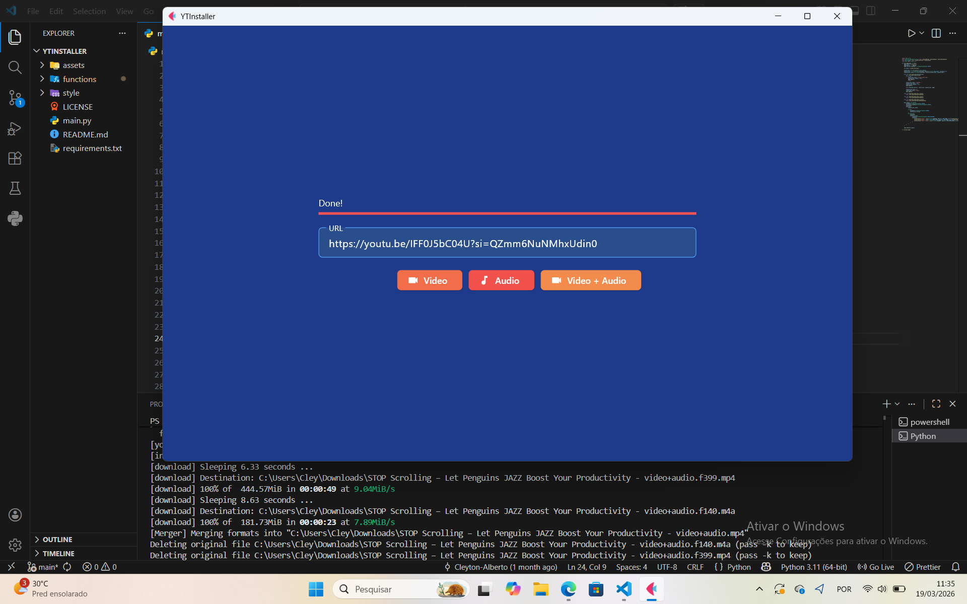
Task: Open the Testing flask view
Action: [x=15, y=188]
